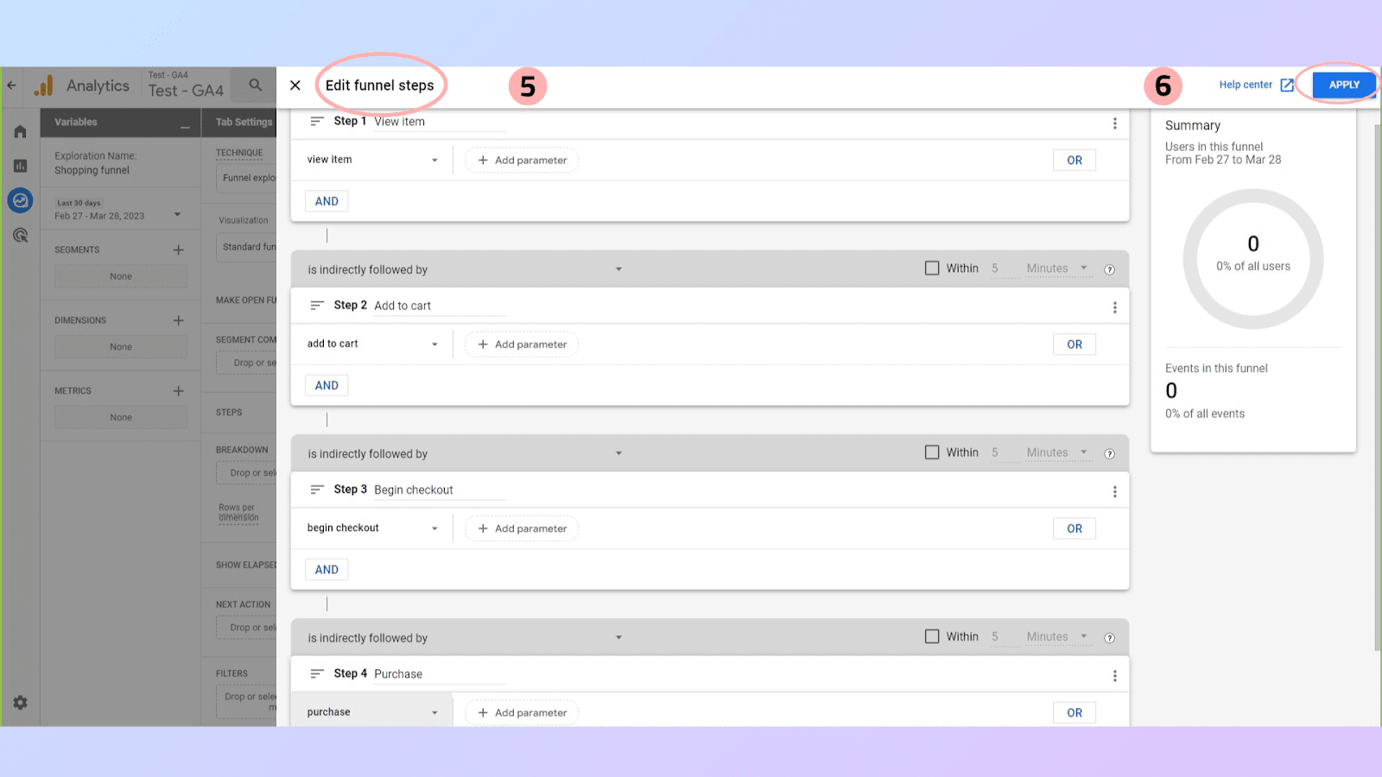Click the help icon beside Minutes above Step 4
This screenshot has width=1382, height=777.
1110,638
